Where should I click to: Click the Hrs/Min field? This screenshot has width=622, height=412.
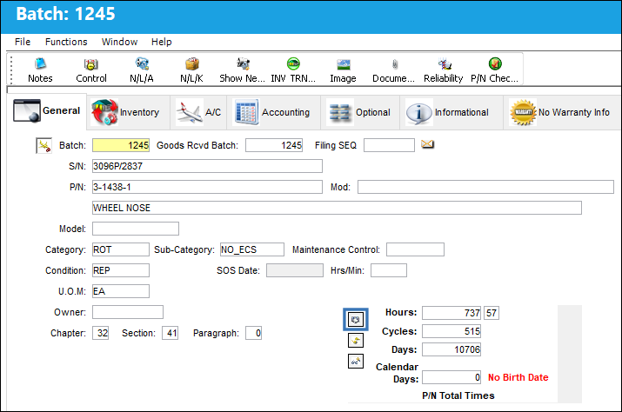(x=389, y=270)
